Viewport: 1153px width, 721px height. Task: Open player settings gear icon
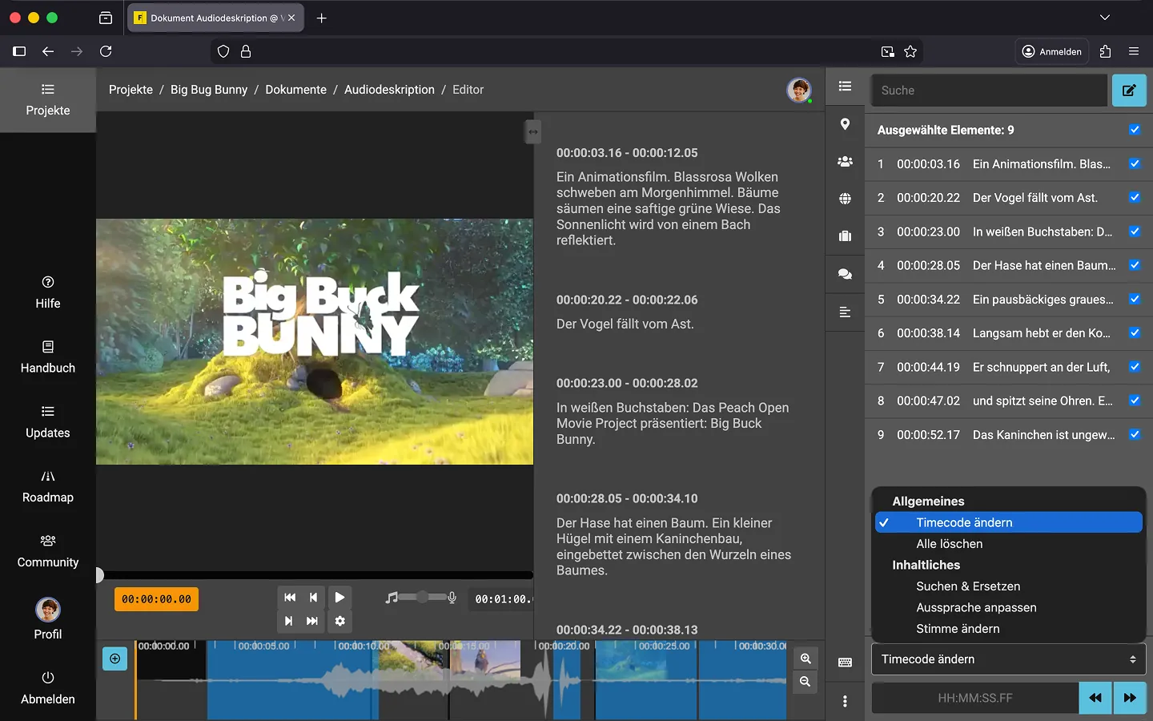339,621
